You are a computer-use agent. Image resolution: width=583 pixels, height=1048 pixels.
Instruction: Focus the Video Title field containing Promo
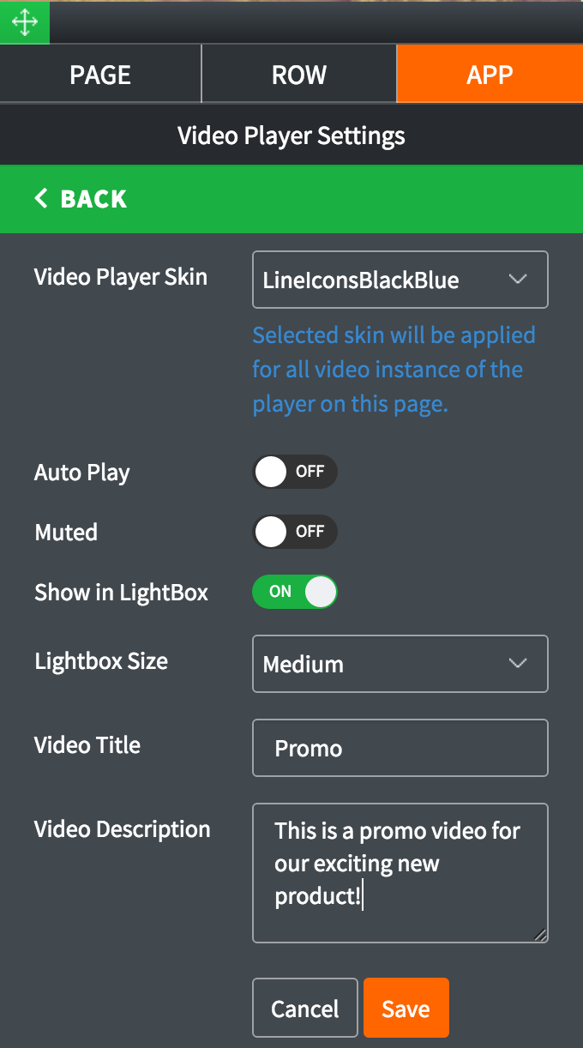click(x=400, y=748)
